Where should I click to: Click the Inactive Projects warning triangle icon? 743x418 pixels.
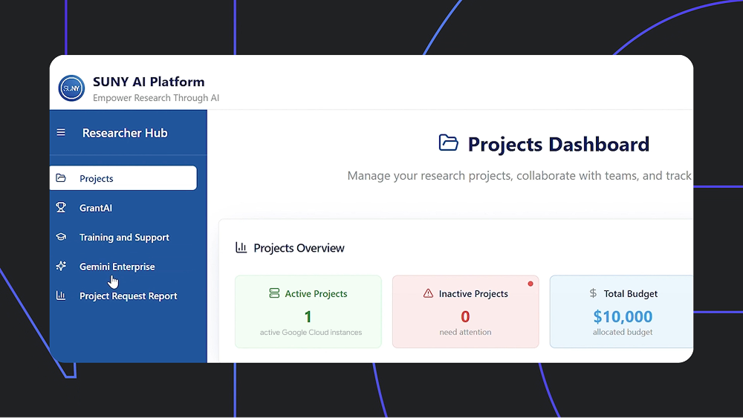pos(428,293)
